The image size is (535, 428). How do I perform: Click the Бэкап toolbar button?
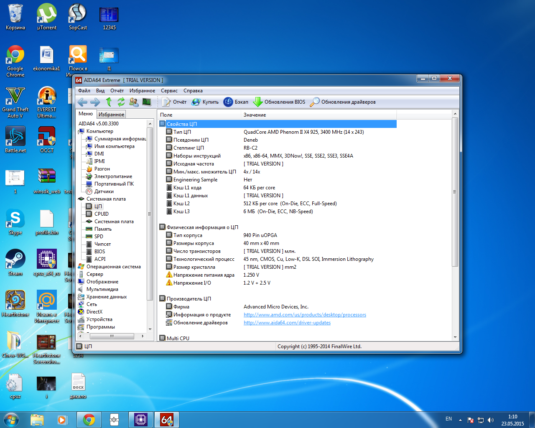click(x=236, y=102)
